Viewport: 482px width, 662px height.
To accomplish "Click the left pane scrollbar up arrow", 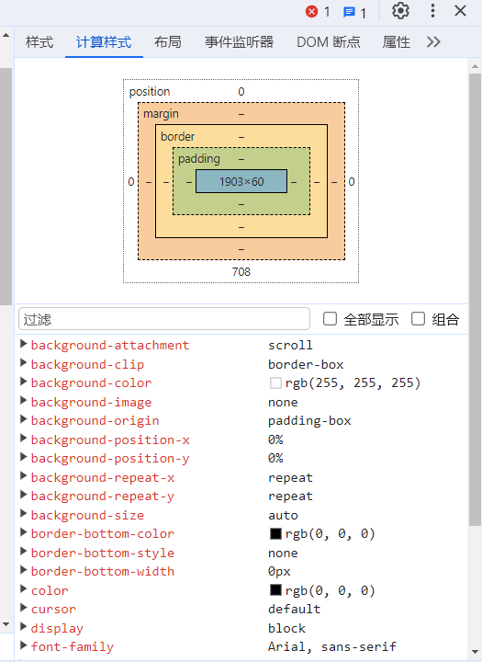I will tap(6, 35).
